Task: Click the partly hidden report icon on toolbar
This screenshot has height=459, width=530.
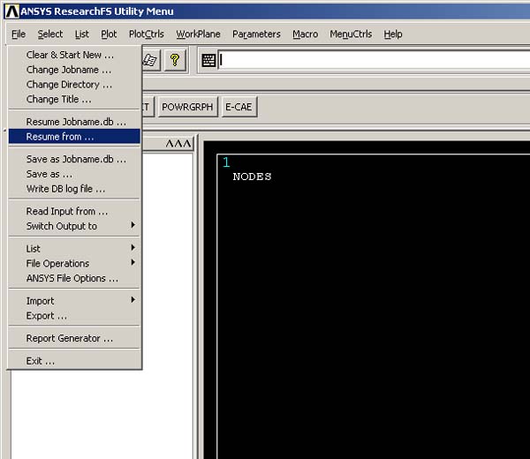Action: pyautogui.click(x=150, y=60)
